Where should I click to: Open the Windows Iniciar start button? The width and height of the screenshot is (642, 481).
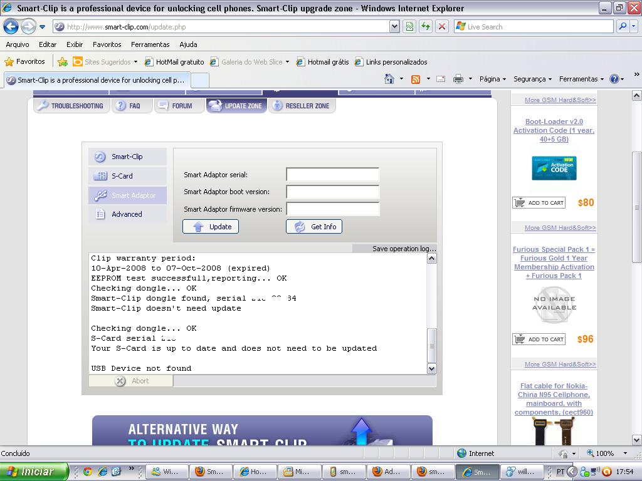[x=34, y=472]
